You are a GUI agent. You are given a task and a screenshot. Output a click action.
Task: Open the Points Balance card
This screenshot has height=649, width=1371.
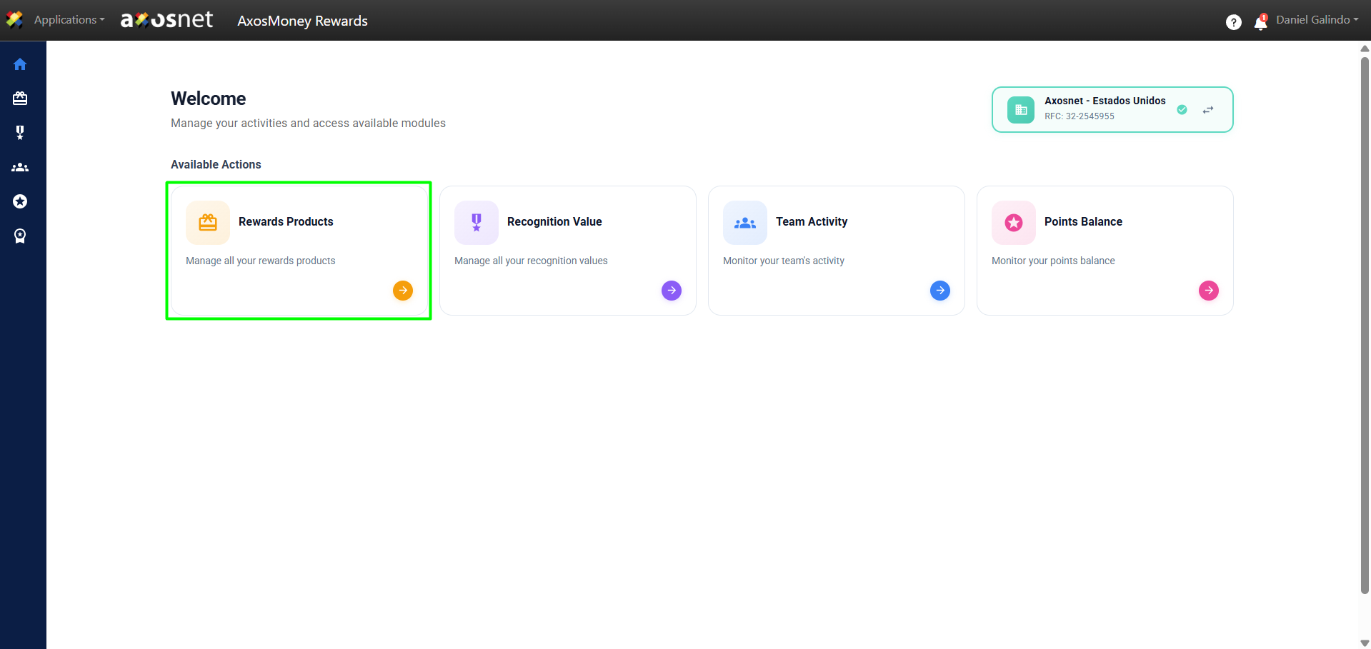click(1105, 250)
